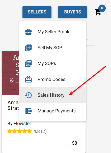Open the maroon SOP card thumbnail
The width and height of the screenshot is (111, 153).
11,73
